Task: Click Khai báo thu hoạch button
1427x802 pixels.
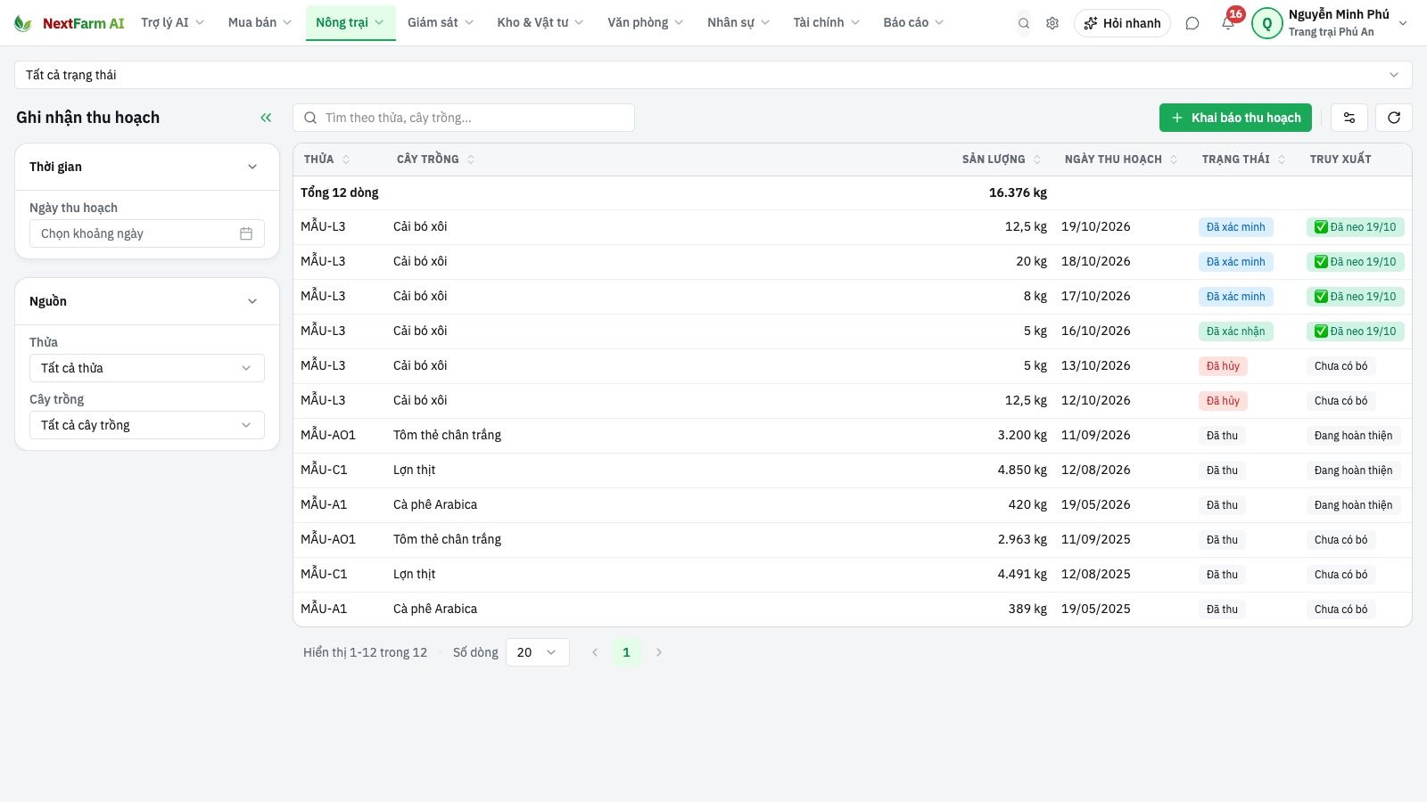Action: tap(1235, 118)
